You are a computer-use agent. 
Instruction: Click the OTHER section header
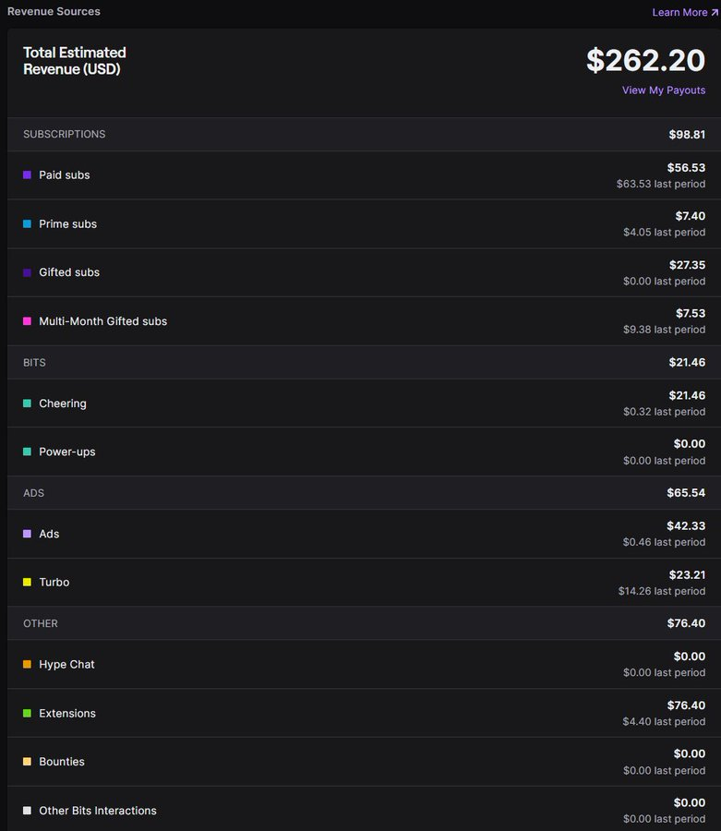pos(41,623)
